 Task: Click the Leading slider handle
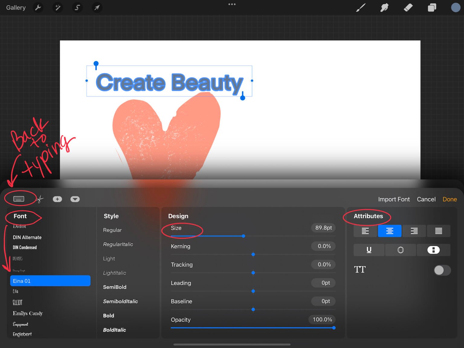pos(253,291)
